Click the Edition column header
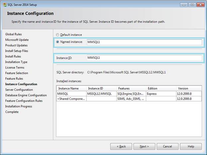This screenshot has height=155, width=207. point(161,88)
